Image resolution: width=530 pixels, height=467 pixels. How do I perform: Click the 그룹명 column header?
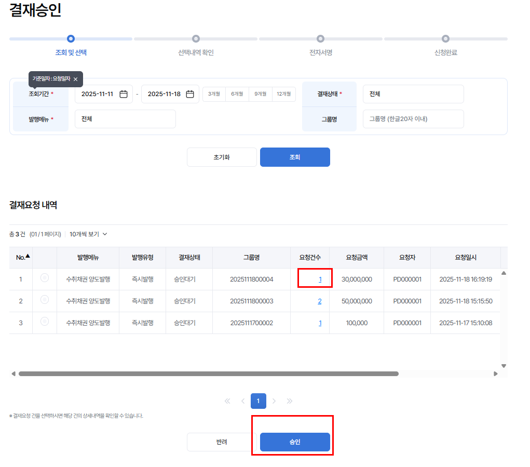click(x=251, y=258)
